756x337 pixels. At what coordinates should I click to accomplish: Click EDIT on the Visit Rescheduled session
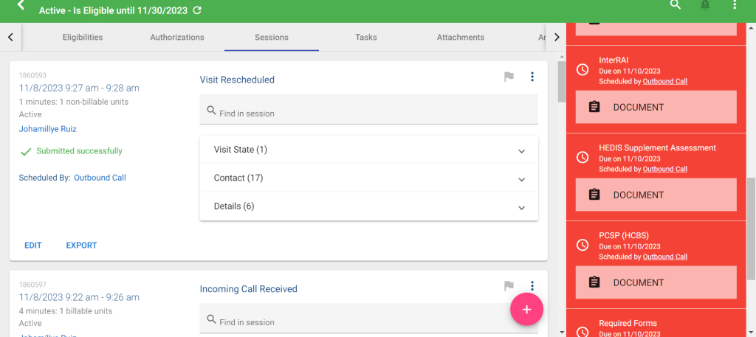[x=33, y=246]
